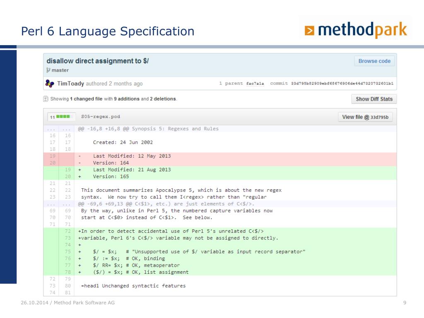Click the line '$/ RR= $x; # OK, metaoperator'
424x318 pixels.
pos(220,265)
